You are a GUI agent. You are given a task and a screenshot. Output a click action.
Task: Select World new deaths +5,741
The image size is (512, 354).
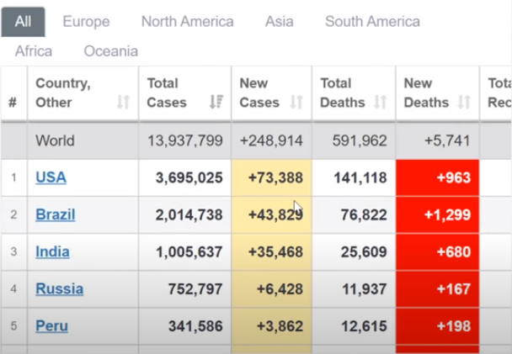point(447,140)
